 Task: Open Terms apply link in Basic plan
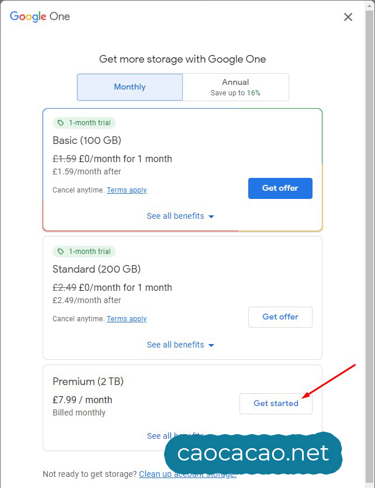tap(127, 190)
